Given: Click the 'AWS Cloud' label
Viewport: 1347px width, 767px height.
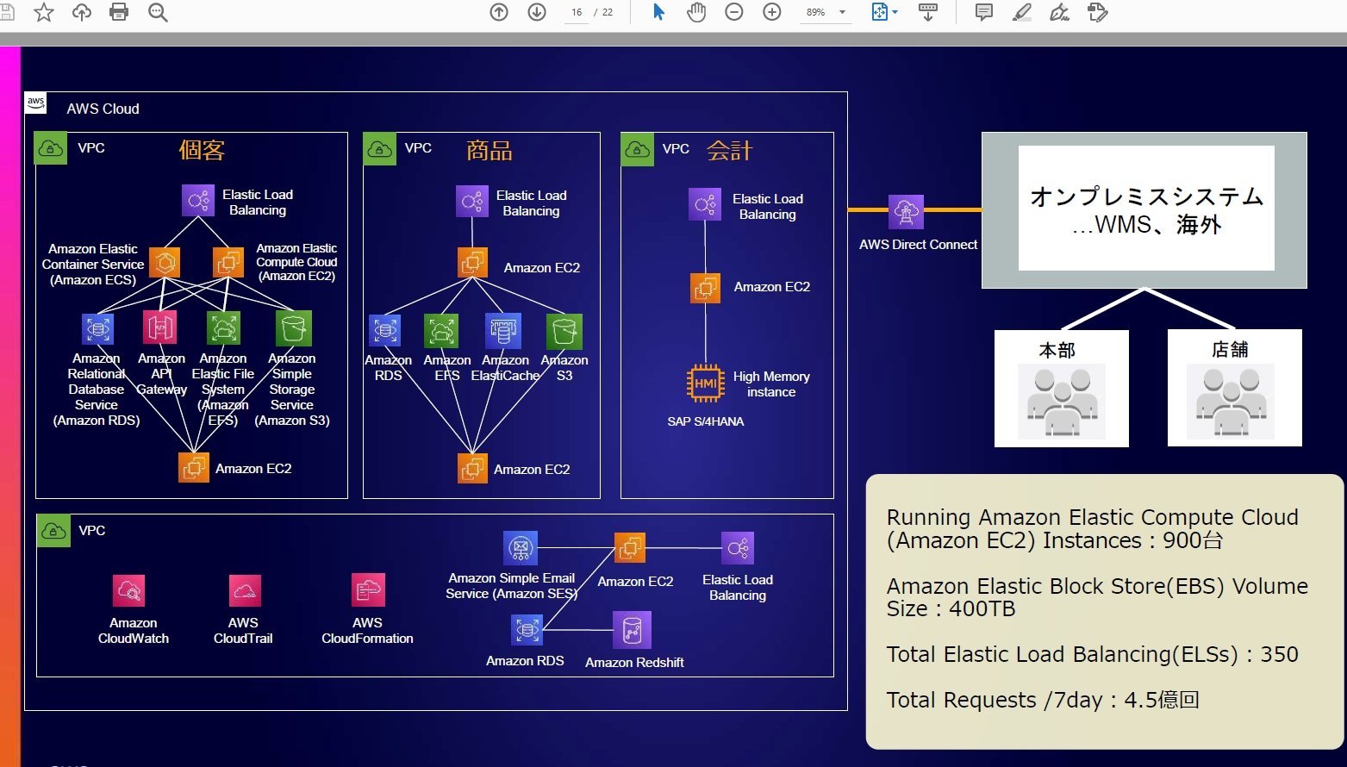Looking at the screenshot, I should click(103, 109).
